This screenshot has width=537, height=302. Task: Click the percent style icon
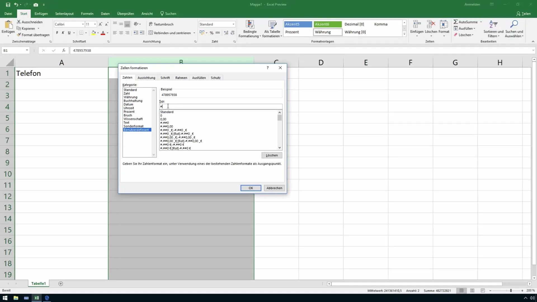pyautogui.click(x=211, y=33)
